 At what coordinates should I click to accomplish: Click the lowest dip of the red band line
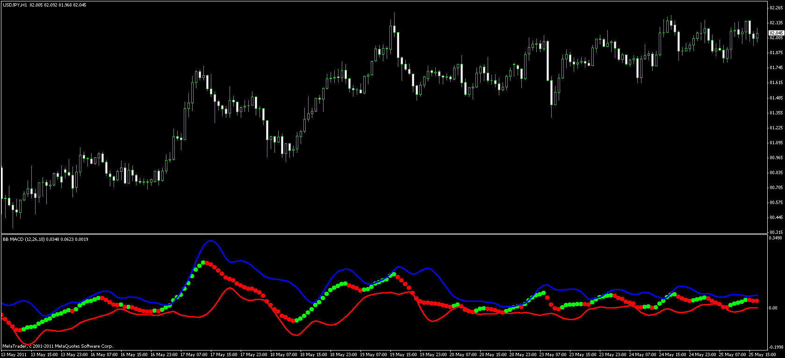[27, 344]
